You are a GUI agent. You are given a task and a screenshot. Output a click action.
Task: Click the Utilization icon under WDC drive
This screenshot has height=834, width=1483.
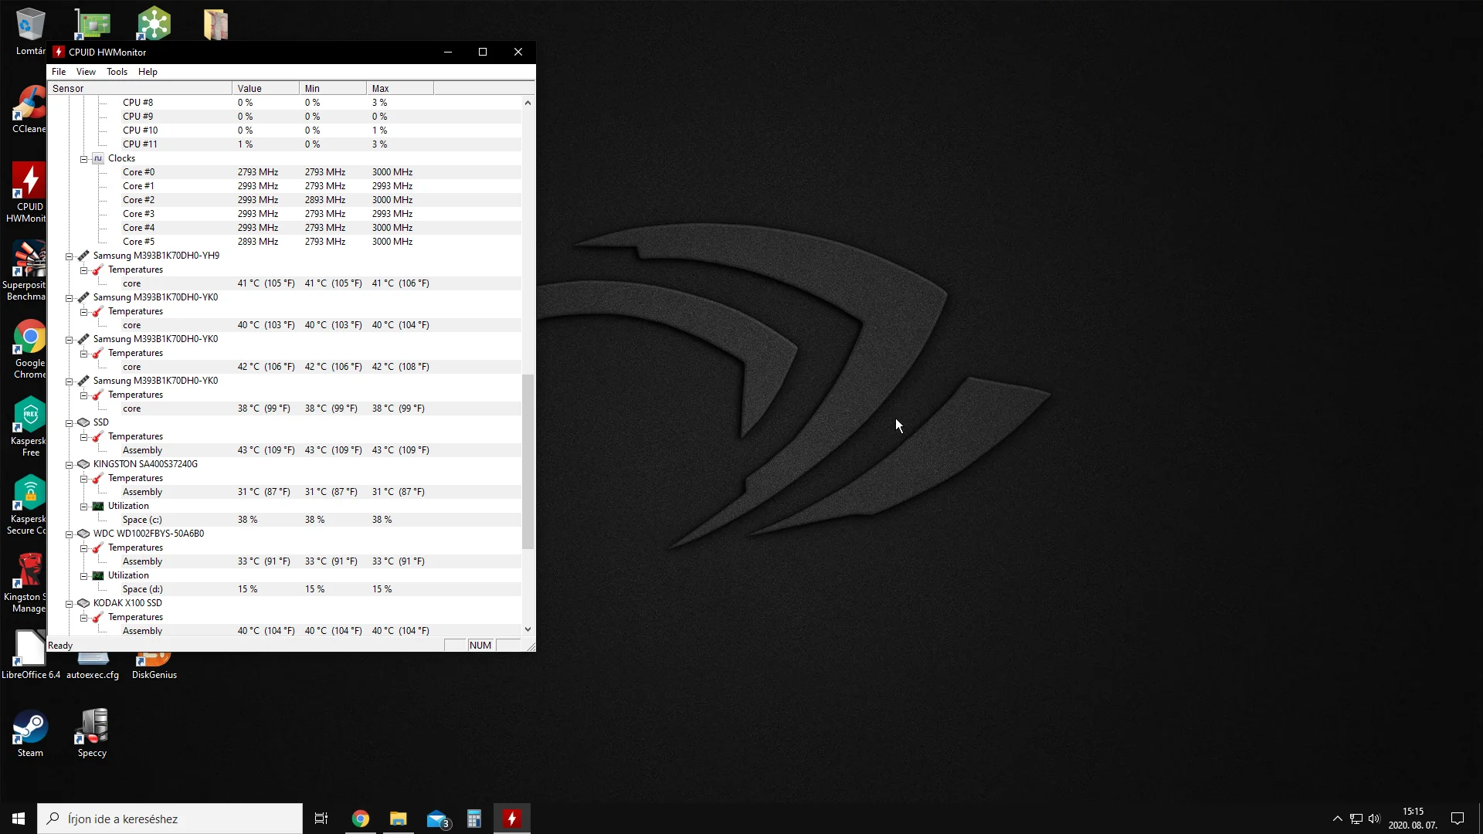[98, 575]
